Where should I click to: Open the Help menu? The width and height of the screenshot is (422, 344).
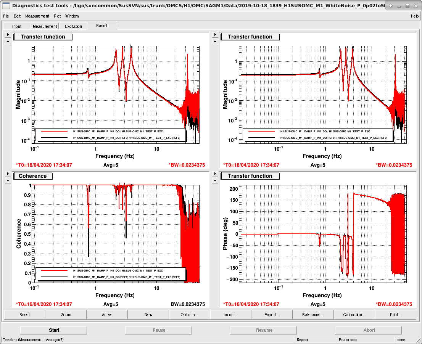click(x=414, y=16)
